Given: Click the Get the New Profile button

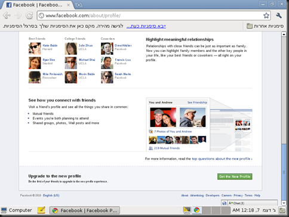Looking at the screenshot, I should tap(235, 176).
